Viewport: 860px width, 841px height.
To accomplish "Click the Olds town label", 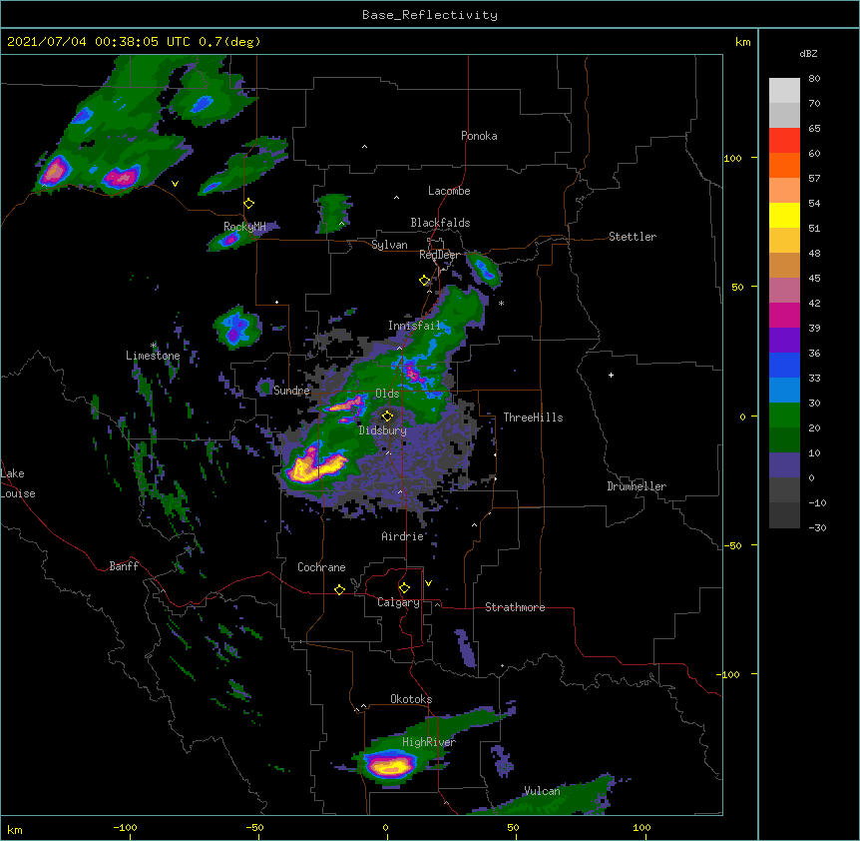I will [x=387, y=394].
